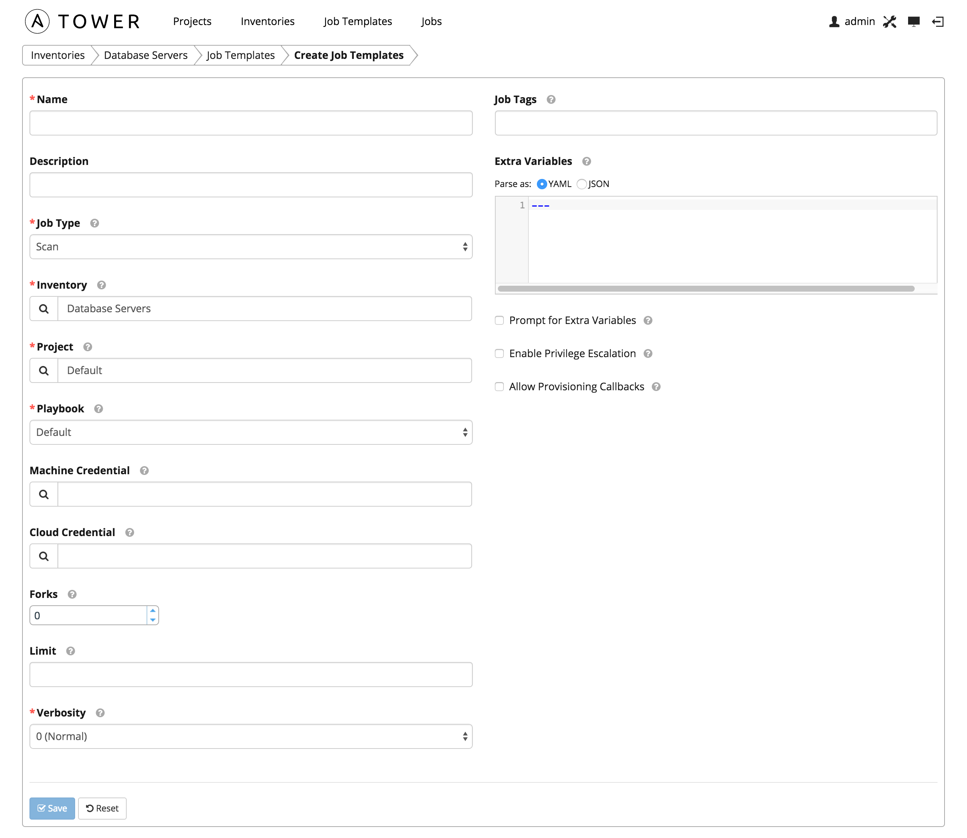Click the logout icon
Screen dimensions: 967x838
(938, 21)
